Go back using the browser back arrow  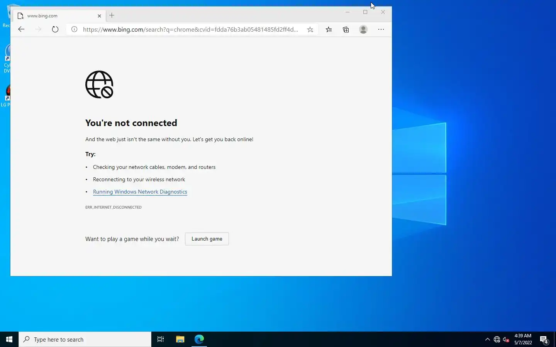point(21,29)
